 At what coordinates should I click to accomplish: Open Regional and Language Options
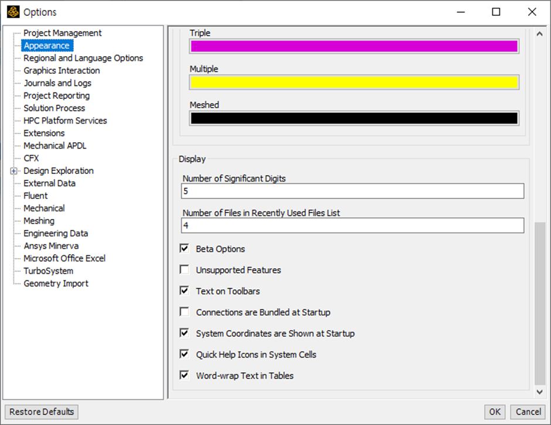pos(83,58)
